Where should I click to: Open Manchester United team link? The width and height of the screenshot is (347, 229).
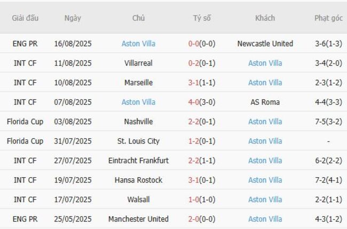[138, 219]
